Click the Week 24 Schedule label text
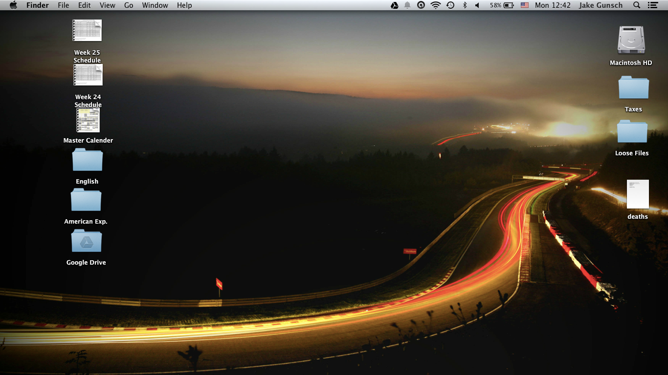The image size is (668, 375). [88, 101]
